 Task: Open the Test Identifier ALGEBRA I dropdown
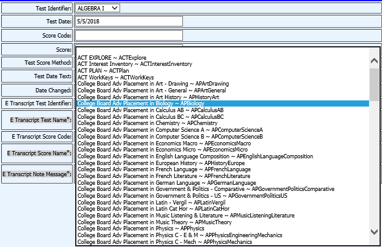tap(97, 8)
